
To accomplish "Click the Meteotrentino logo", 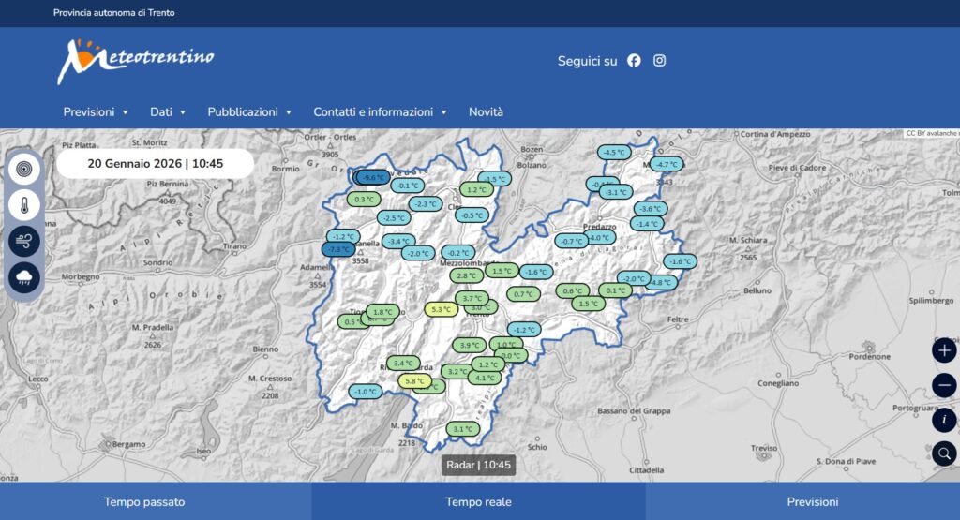I will (135, 61).
